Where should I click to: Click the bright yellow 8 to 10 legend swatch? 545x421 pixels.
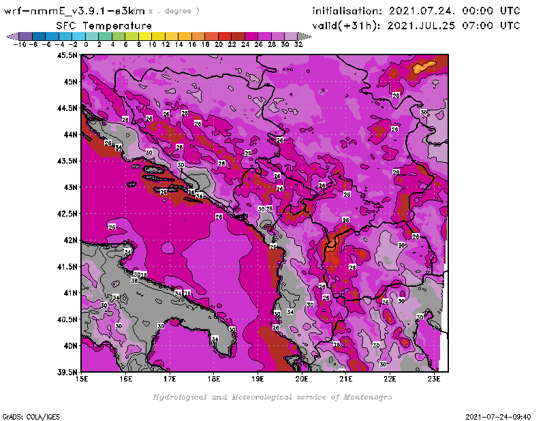pyautogui.click(x=145, y=37)
